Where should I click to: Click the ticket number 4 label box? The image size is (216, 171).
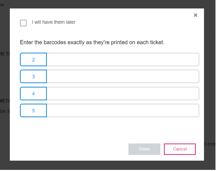click(33, 94)
